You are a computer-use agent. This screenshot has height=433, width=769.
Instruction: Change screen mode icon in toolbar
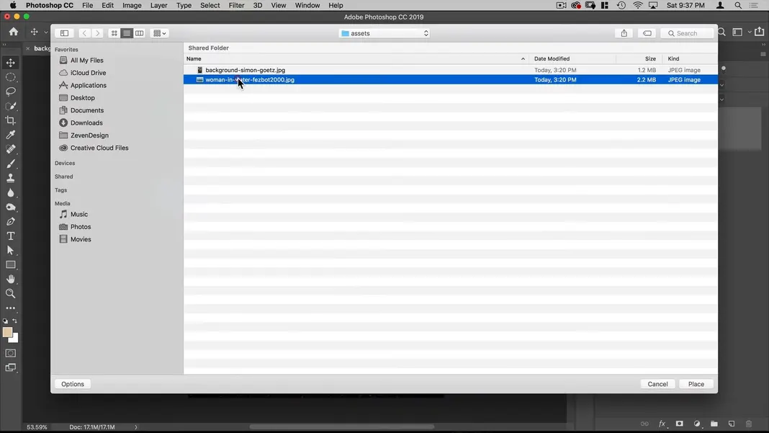(x=10, y=367)
